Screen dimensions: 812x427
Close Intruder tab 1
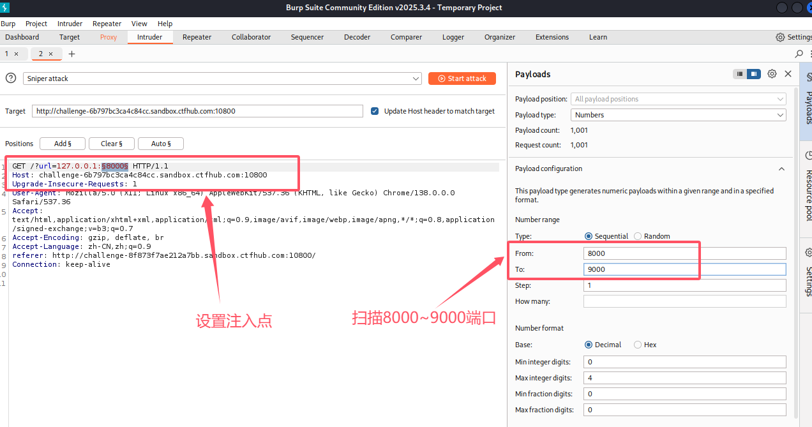pos(16,54)
